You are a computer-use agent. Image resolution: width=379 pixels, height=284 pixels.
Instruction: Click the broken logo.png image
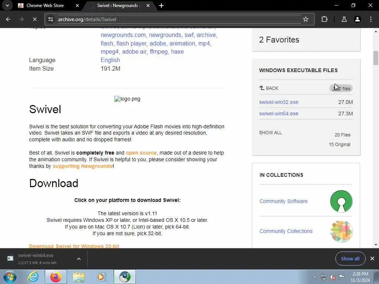coord(127,99)
